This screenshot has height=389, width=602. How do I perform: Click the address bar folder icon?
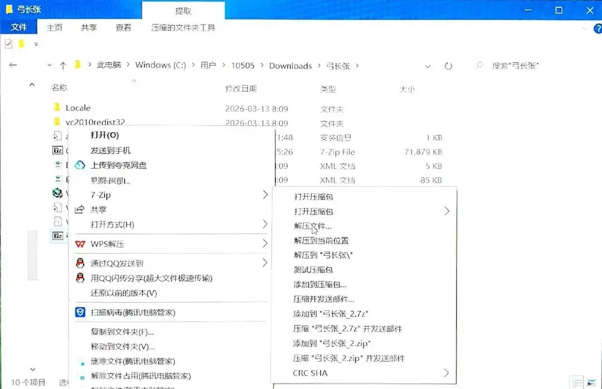tap(77, 65)
